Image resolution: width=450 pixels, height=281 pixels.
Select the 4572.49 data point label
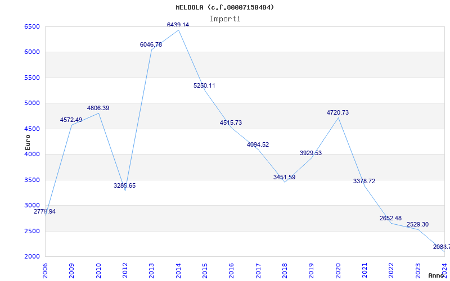pos(71,120)
